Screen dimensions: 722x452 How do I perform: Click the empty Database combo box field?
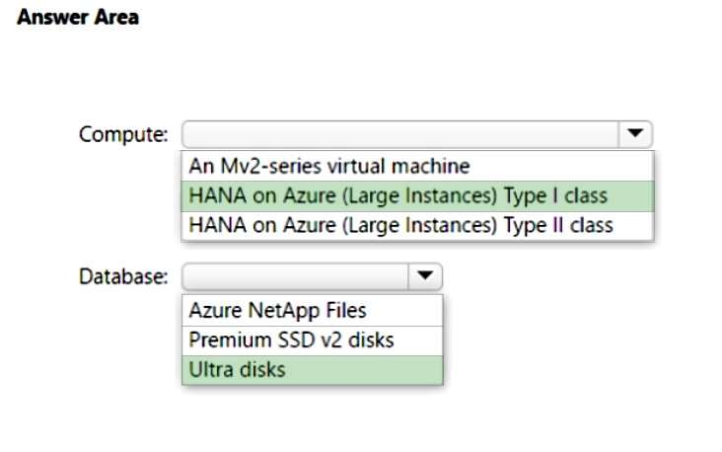pyautogui.click(x=295, y=275)
